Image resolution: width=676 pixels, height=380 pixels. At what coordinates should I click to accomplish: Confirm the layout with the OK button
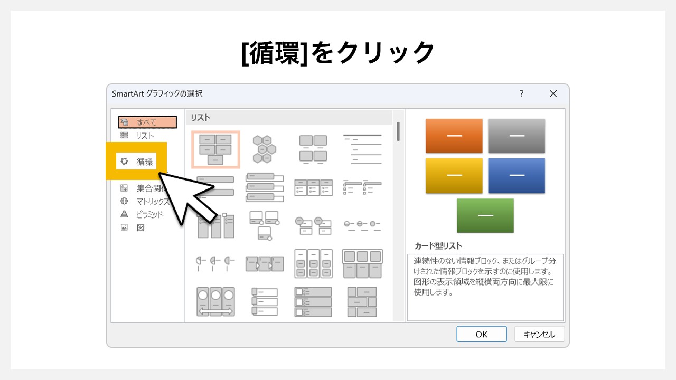tap(481, 334)
